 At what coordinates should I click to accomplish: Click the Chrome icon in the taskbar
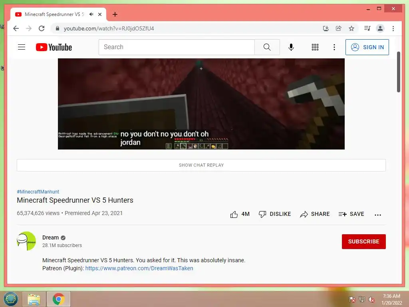58,299
